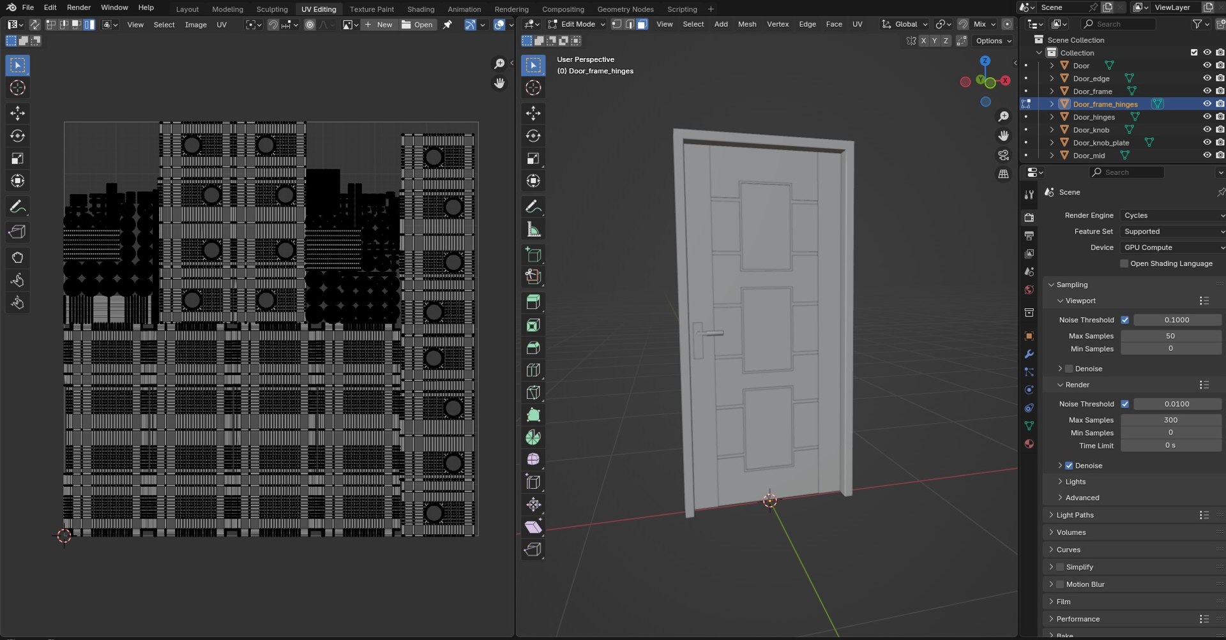Select the Rip Region tool in UV editor
Screen dimensions: 1226x640
(x=17, y=232)
